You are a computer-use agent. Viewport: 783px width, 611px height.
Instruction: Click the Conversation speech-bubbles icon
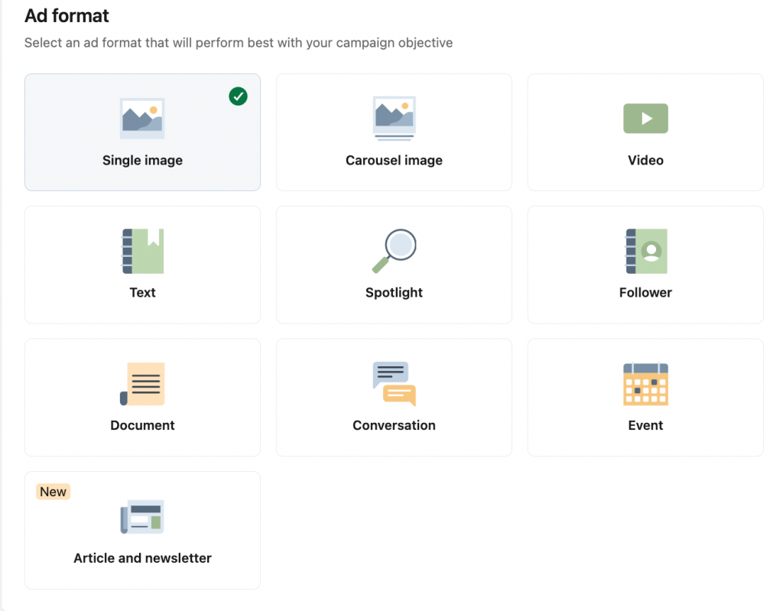coord(394,384)
